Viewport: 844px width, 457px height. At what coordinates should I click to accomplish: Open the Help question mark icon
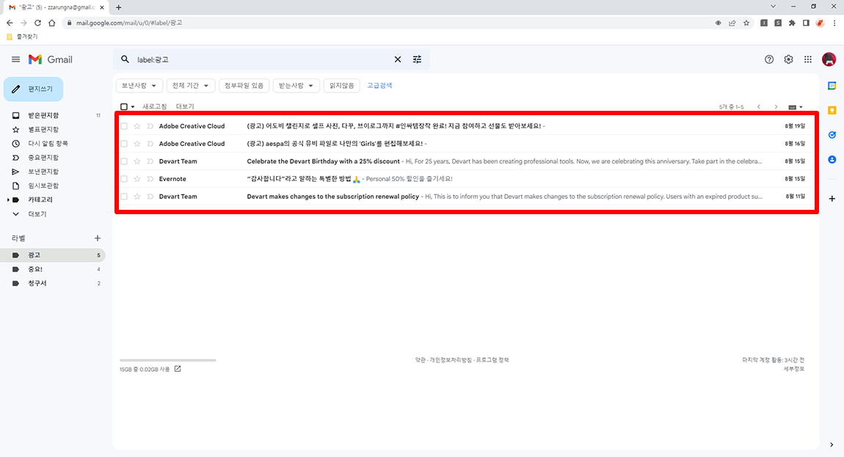[769, 59]
